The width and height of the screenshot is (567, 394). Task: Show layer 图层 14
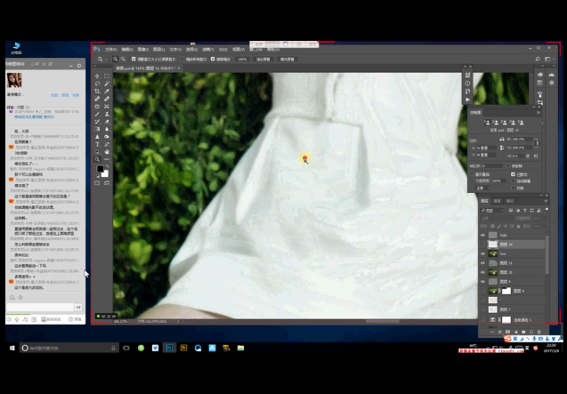(x=482, y=245)
